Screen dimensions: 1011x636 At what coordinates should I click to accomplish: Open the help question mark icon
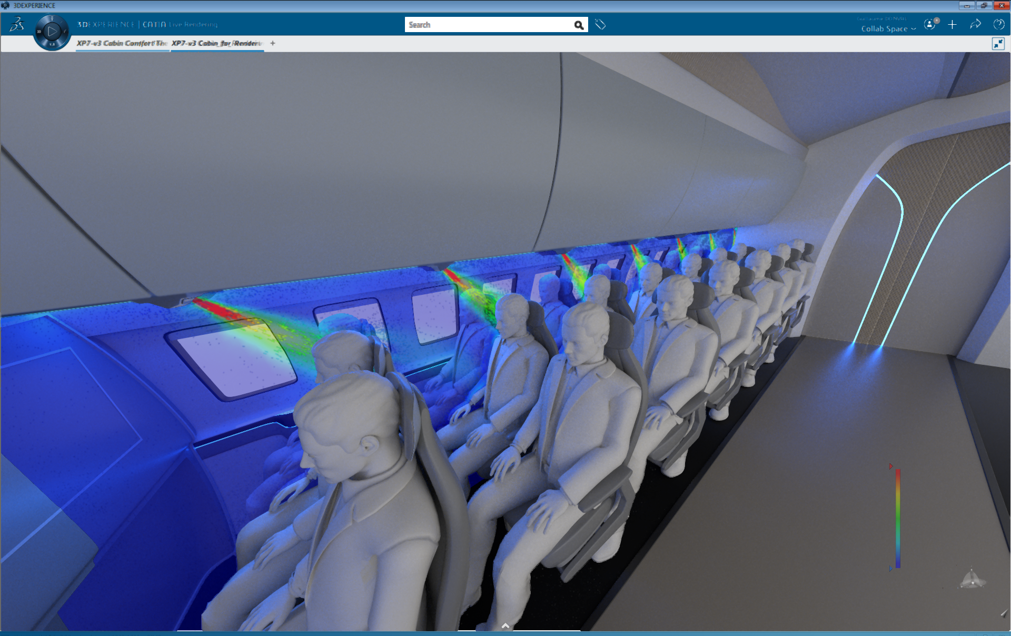point(998,24)
